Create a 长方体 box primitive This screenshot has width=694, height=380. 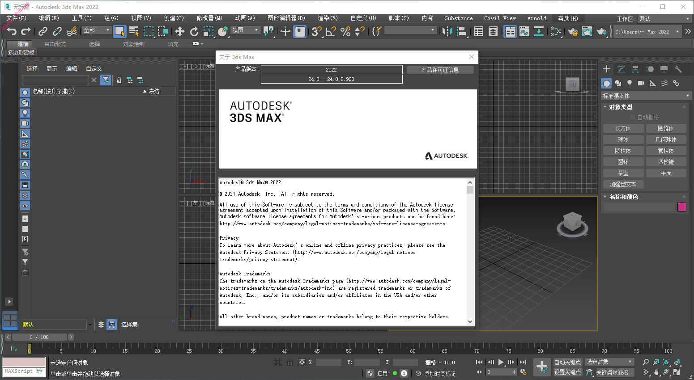click(x=623, y=128)
